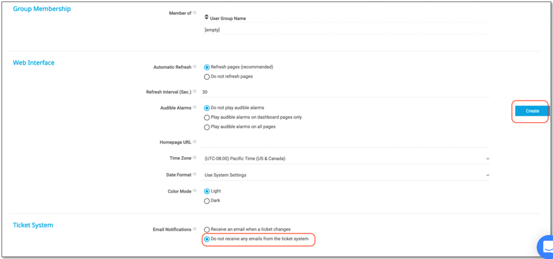Click the Homepage URL input field

click(x=347, y=142)
